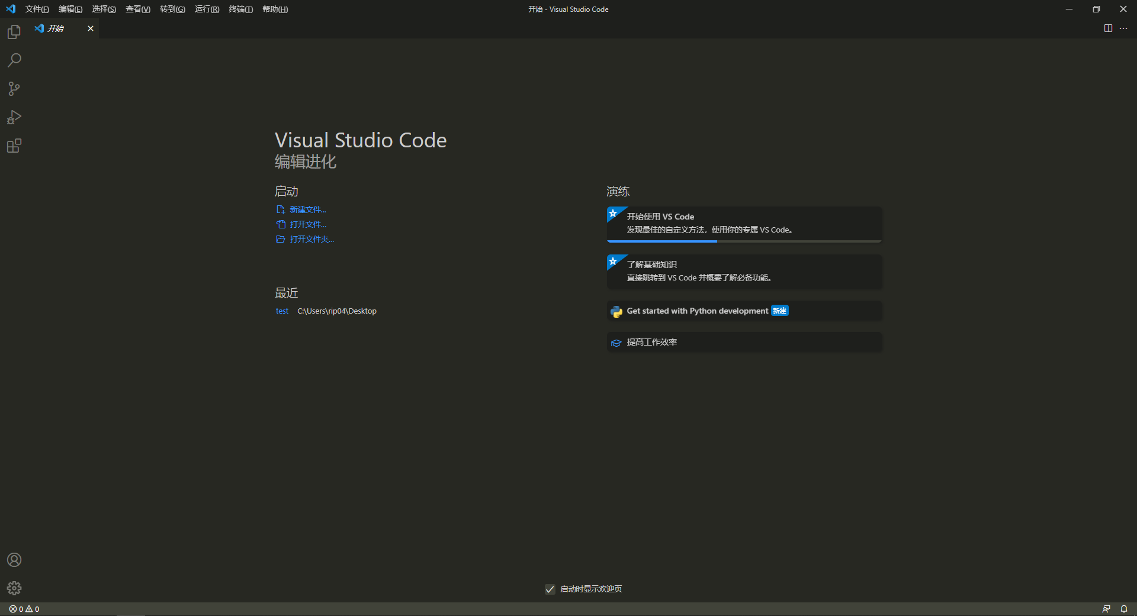The height and width of the screenshot is (616, 1137).
Task: Open the 提高工作效率 walkthrough
Action: pyautogui.click(x=744, y=342)
